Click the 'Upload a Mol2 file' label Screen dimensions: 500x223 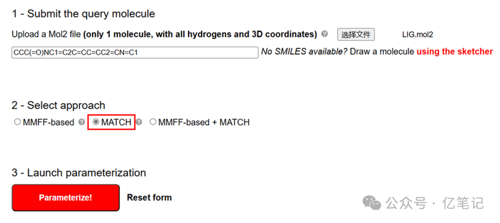click(x=46, y=34)
